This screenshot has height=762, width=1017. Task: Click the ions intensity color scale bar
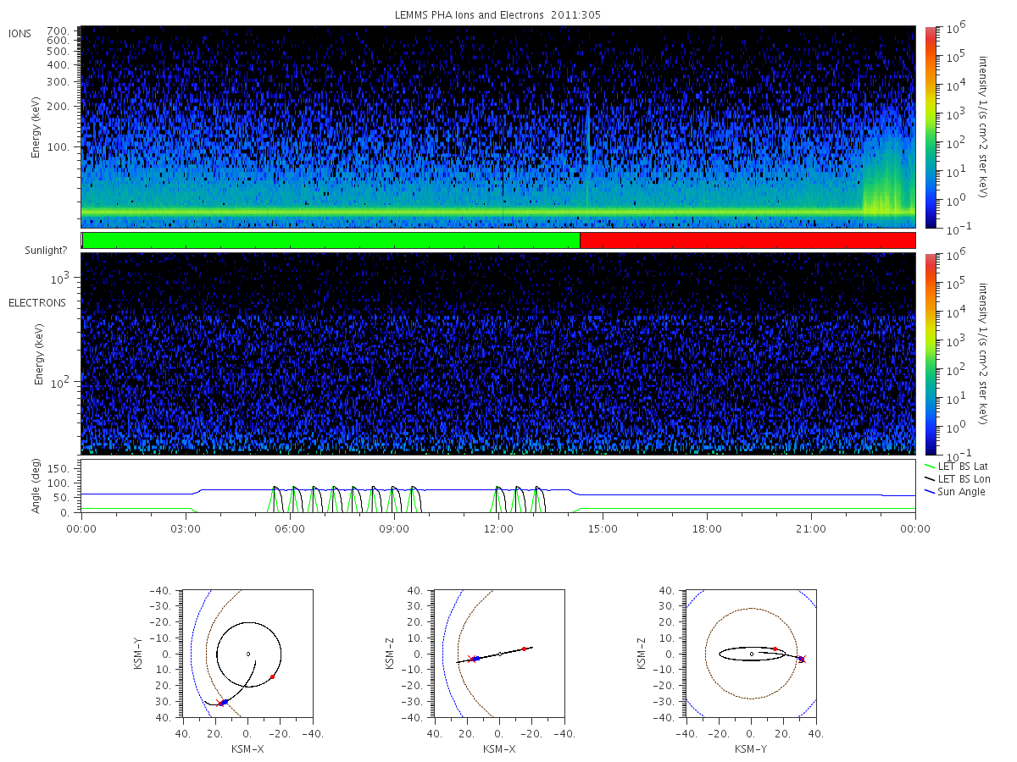coord(930,127)
